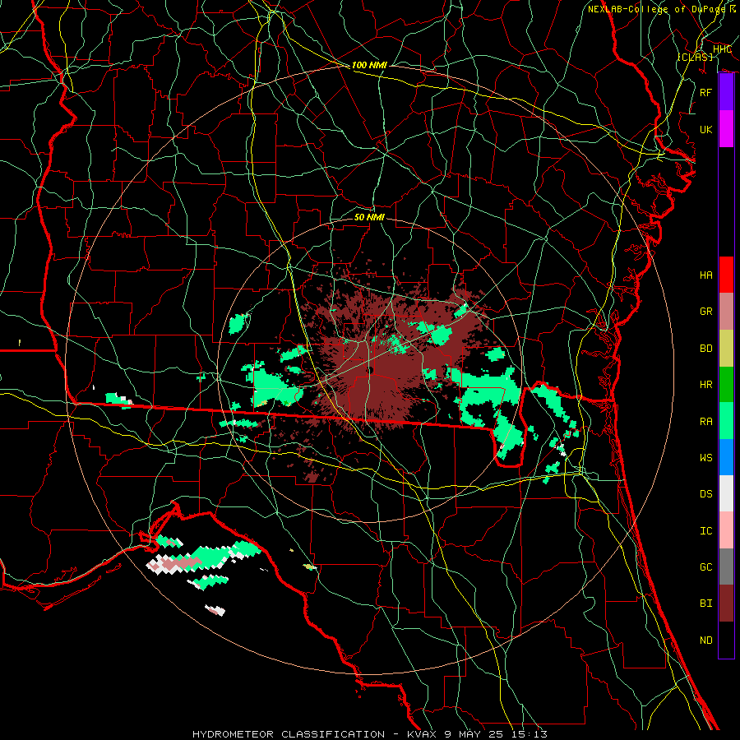Click the HR legend label
740x740 pixels.
pyautogui.click(x=706, y=385)
